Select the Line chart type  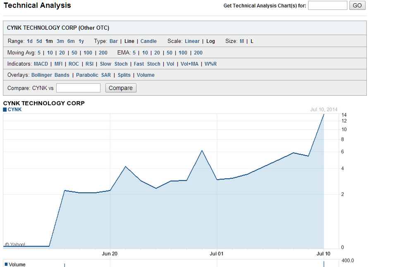point(129,41)
